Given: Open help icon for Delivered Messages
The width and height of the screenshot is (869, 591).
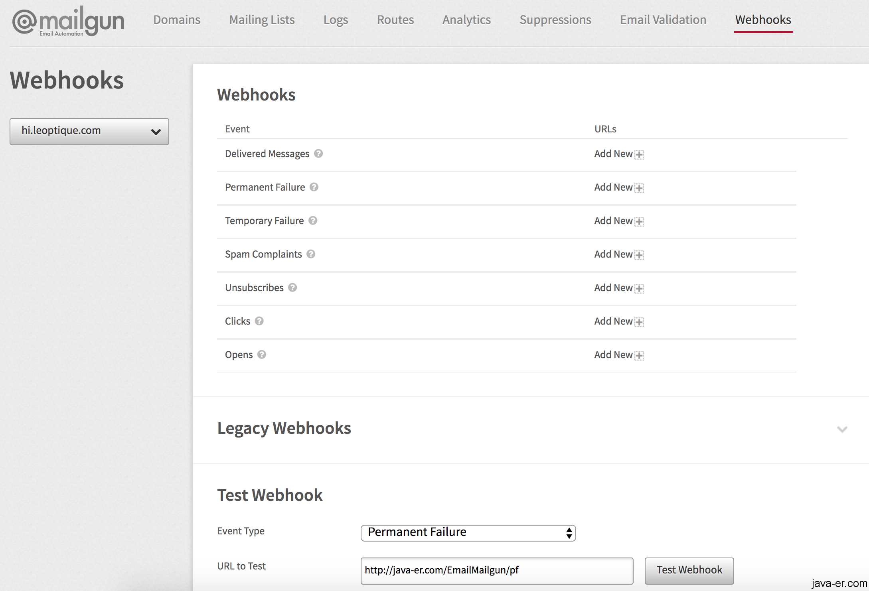Looking at the screenshot, I should [318, 154].
